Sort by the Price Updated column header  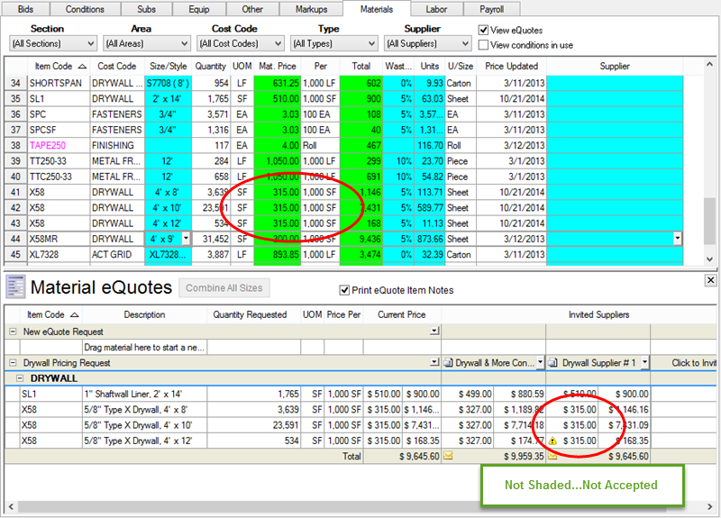pos(511,66)
